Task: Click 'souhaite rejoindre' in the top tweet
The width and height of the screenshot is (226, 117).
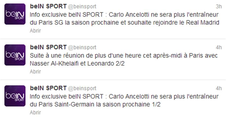Action: (x=153, y=22)
